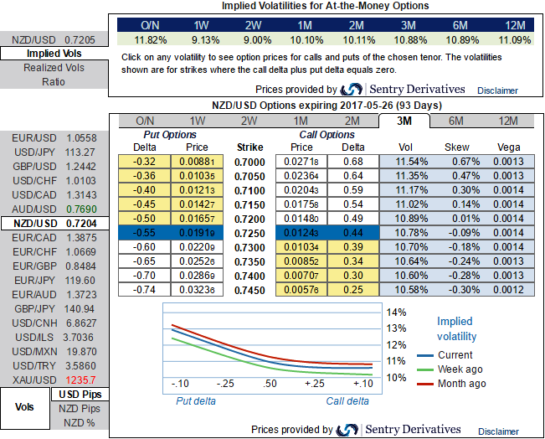The image size is (545, 439).
Task: Select the NZD/USD 0.7204 pair row
Action: (x=54, y=224)
